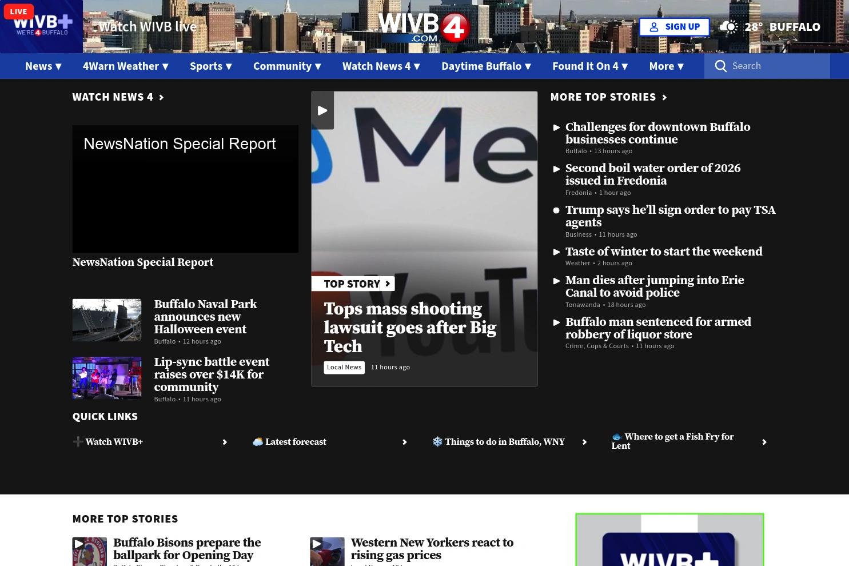Click the snowflake icon beside Things to do
849x566 pixels.
[x=437, y=441]
